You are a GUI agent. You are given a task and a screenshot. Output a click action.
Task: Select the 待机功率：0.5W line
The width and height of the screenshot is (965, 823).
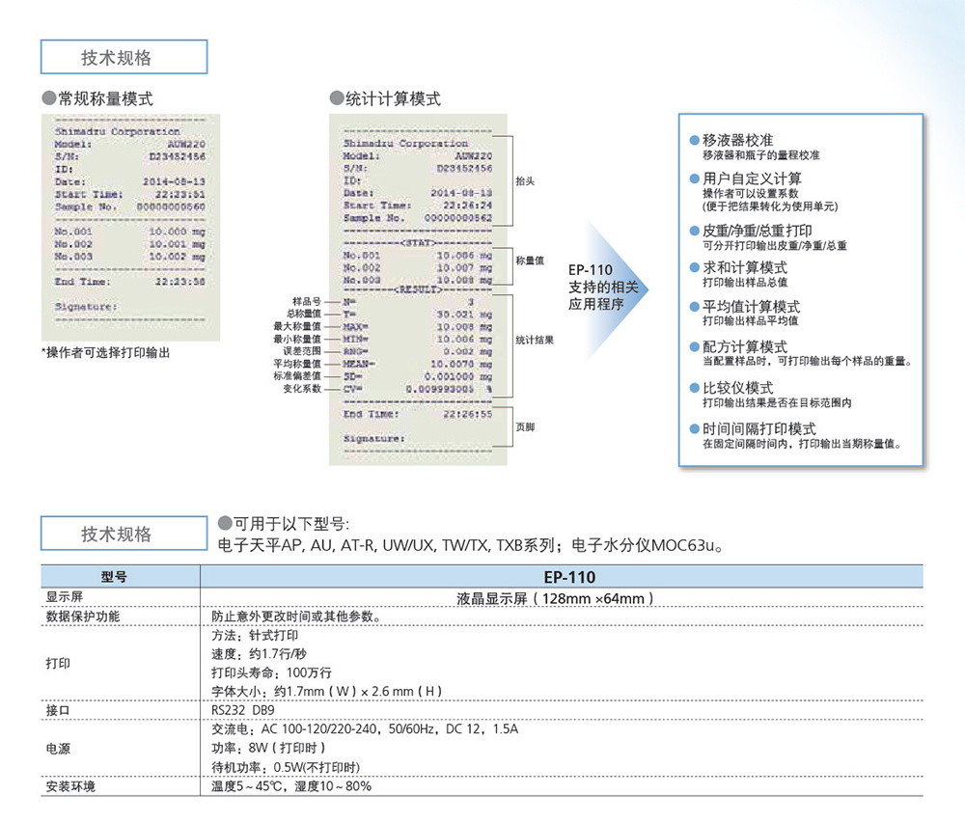click(287, 768)
